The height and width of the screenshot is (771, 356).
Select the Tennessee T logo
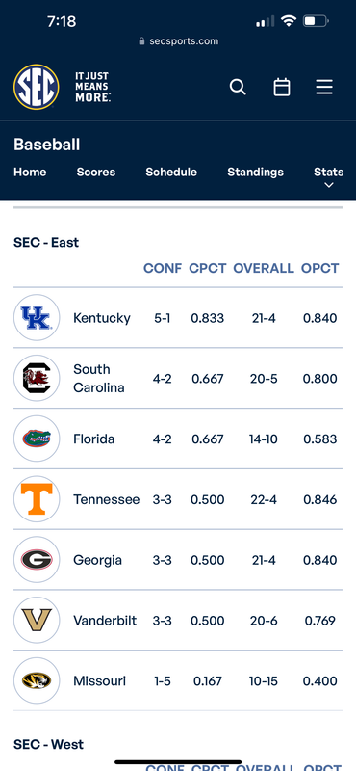[x=37, y=499]
